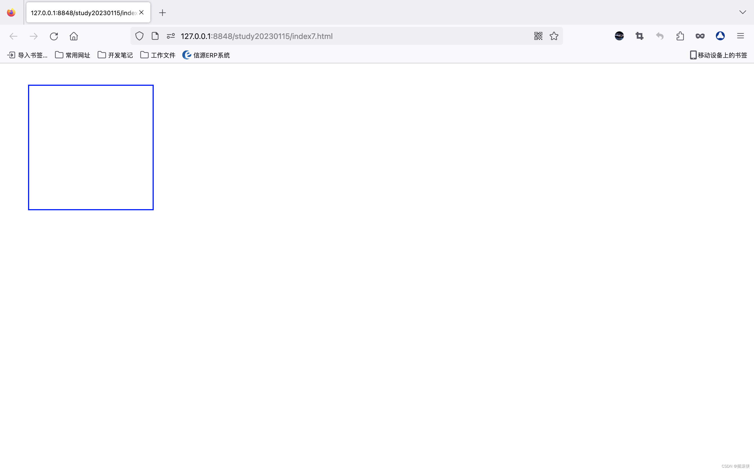Click the infinity mask extension icon
754x471 pixels.
(x=700, y=36)
